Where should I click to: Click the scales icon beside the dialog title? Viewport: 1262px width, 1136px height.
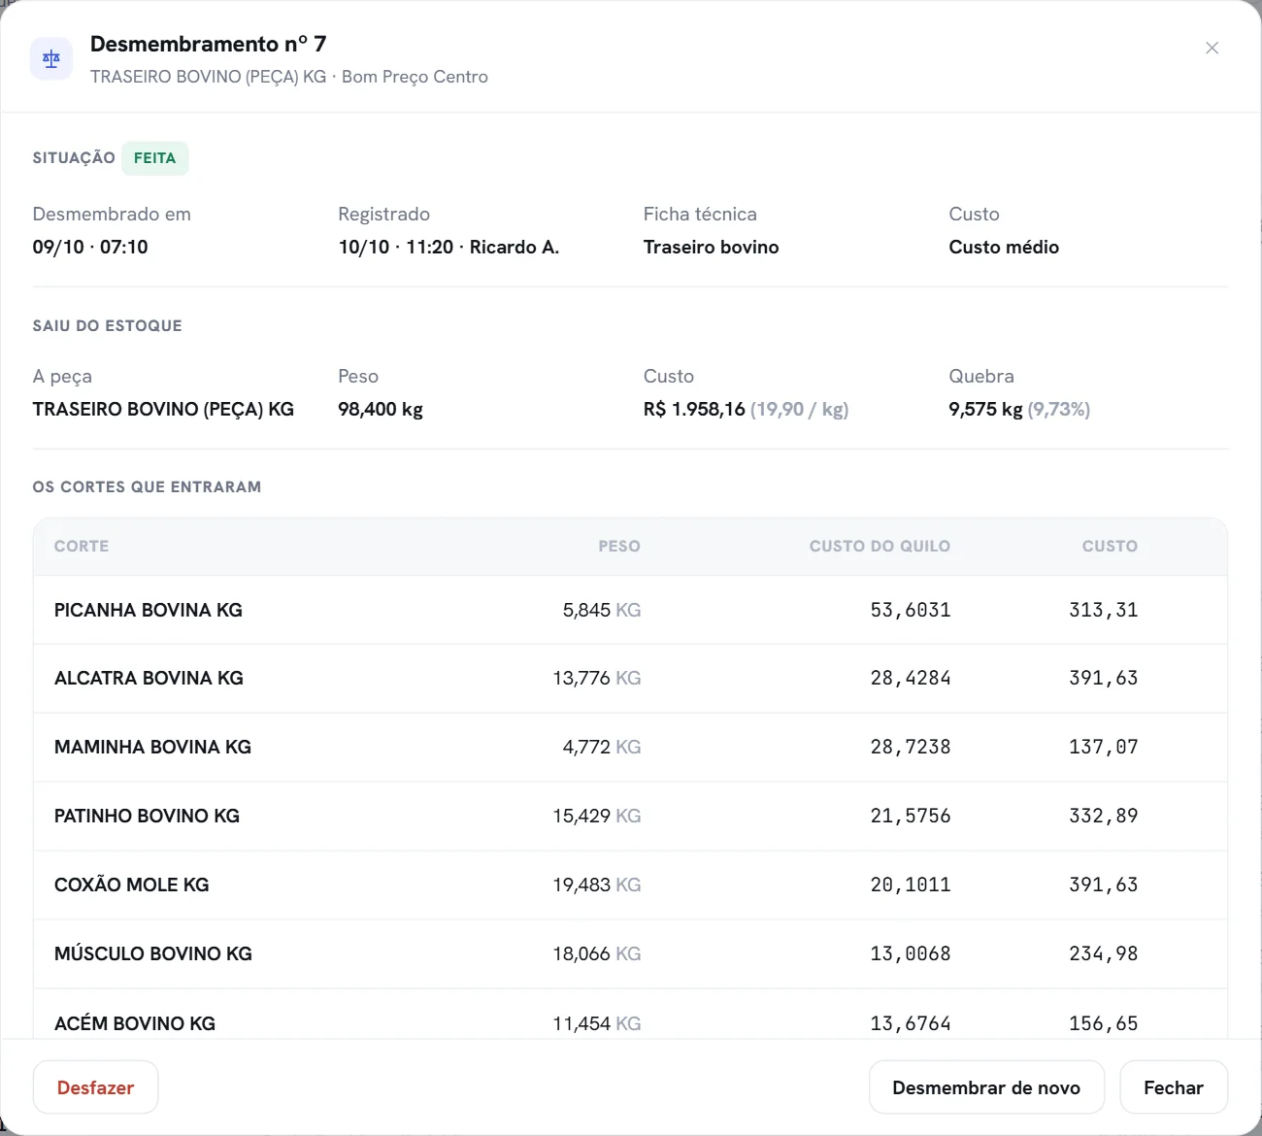pos(51,59)
